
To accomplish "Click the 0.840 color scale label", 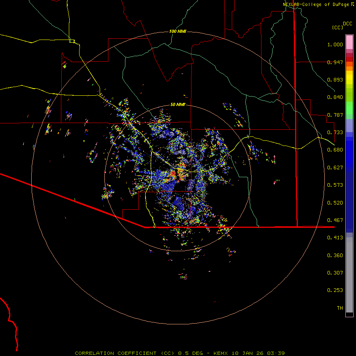I will tap(335, 97).
